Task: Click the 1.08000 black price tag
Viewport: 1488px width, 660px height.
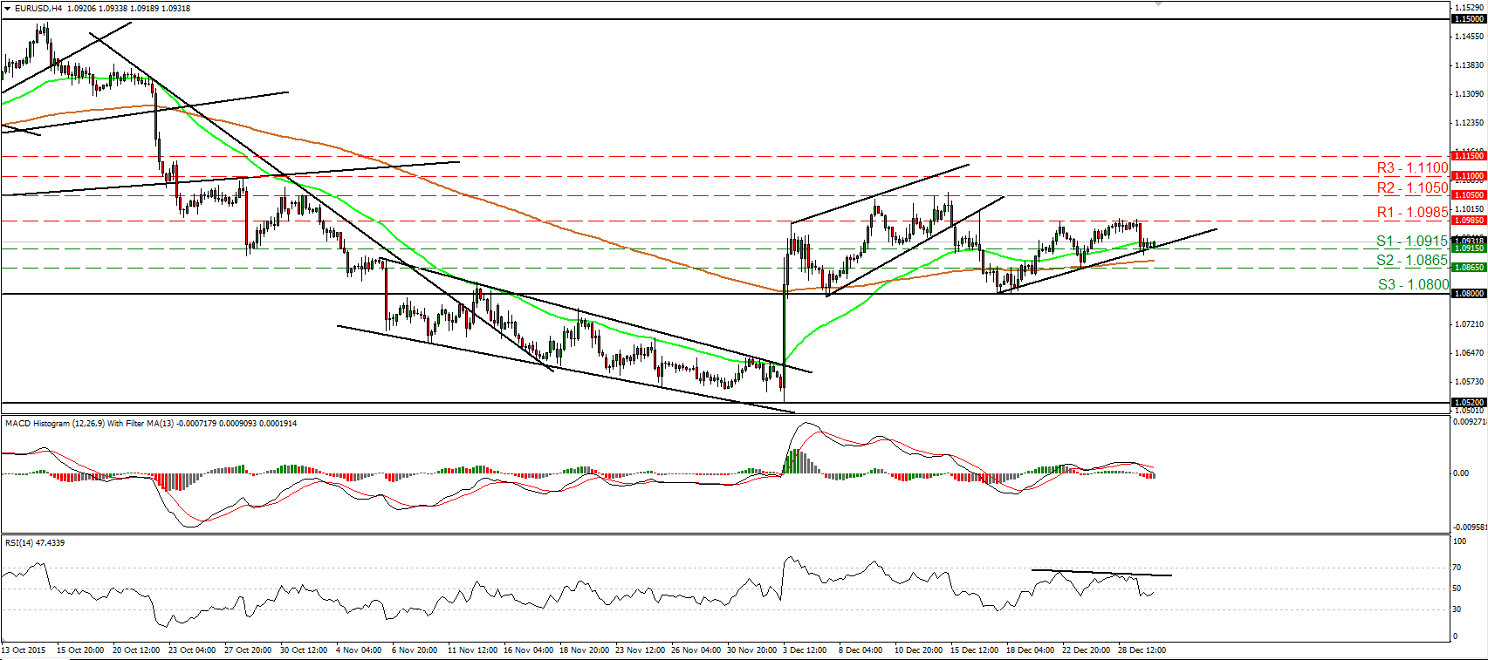Action: [1468, 294]
